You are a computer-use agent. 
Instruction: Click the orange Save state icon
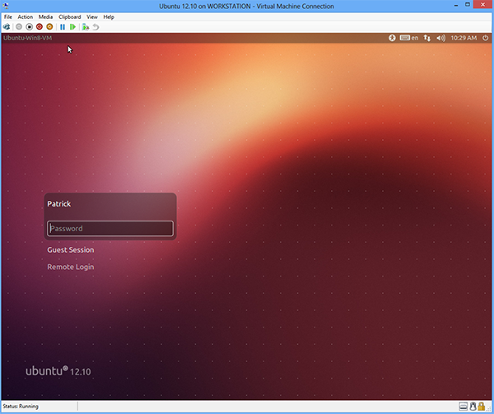49,26
